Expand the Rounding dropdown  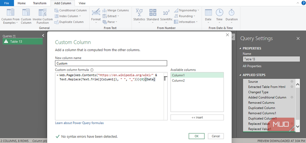tap(194, 16)
